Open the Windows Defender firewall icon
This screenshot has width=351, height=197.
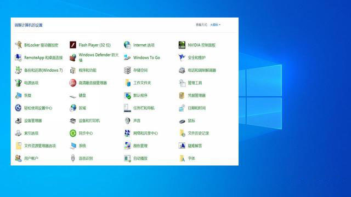(x=73, y=57)
